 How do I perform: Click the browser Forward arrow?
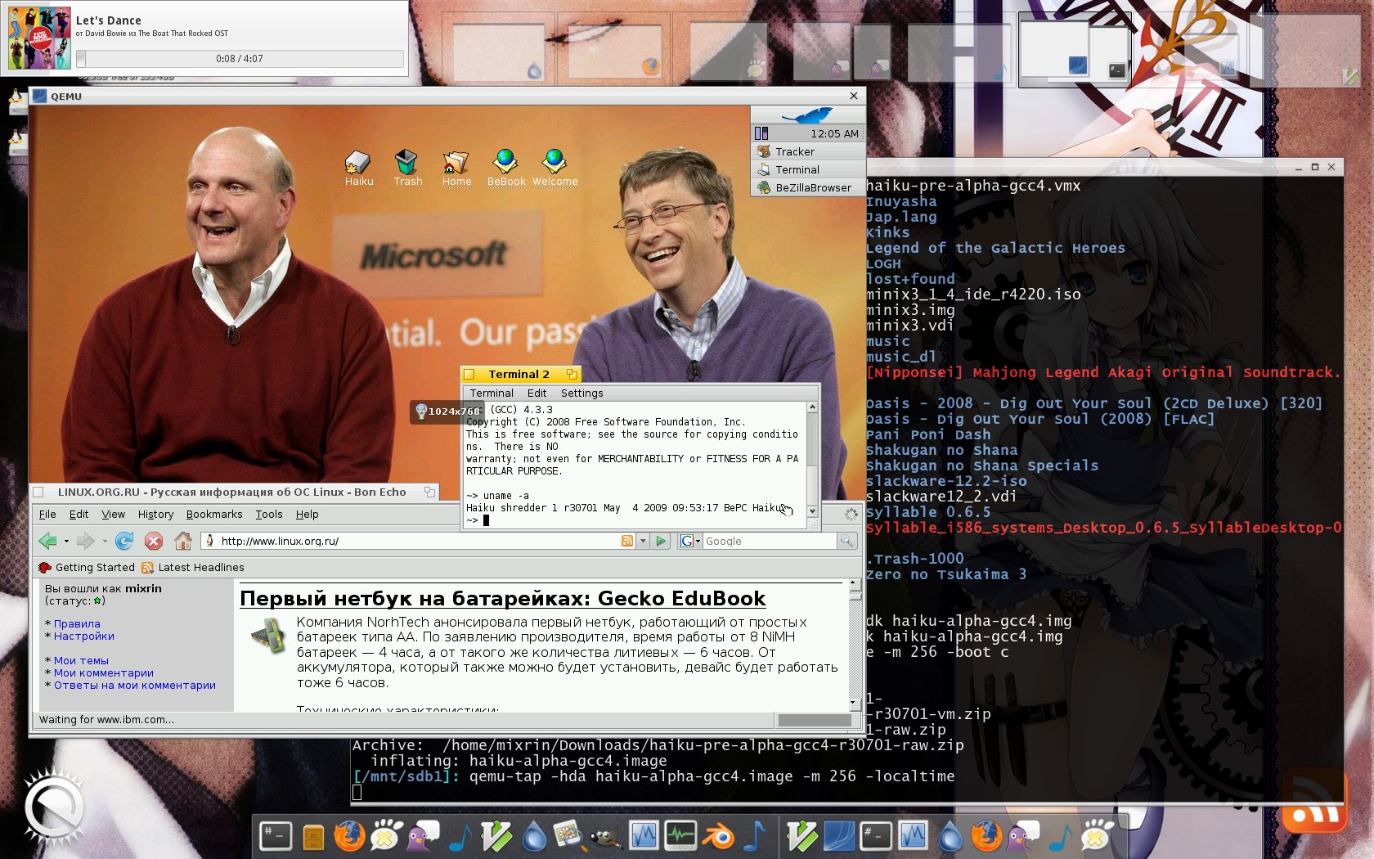[x=84, y=541]
